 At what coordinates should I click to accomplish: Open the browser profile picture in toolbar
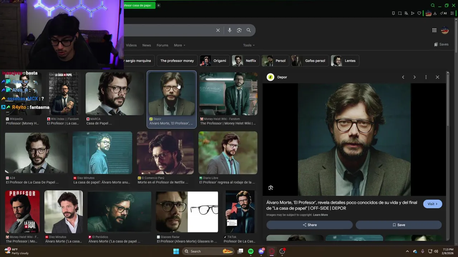(428, 13)
